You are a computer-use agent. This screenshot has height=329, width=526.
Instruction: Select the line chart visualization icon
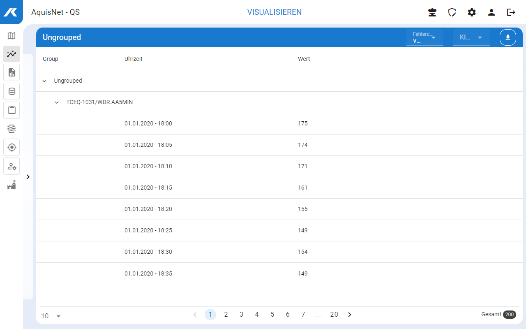pos(12,54)
